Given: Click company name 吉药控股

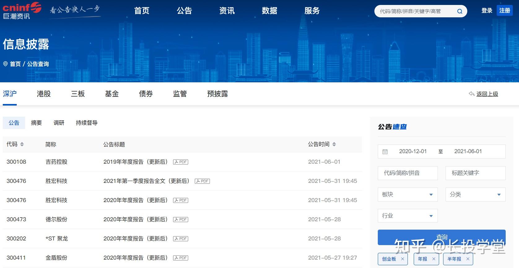Looking at the screenshot, I should (56, 162).
